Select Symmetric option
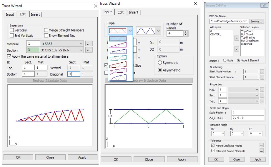The image size is (271, 167). (x=160, y=63)
